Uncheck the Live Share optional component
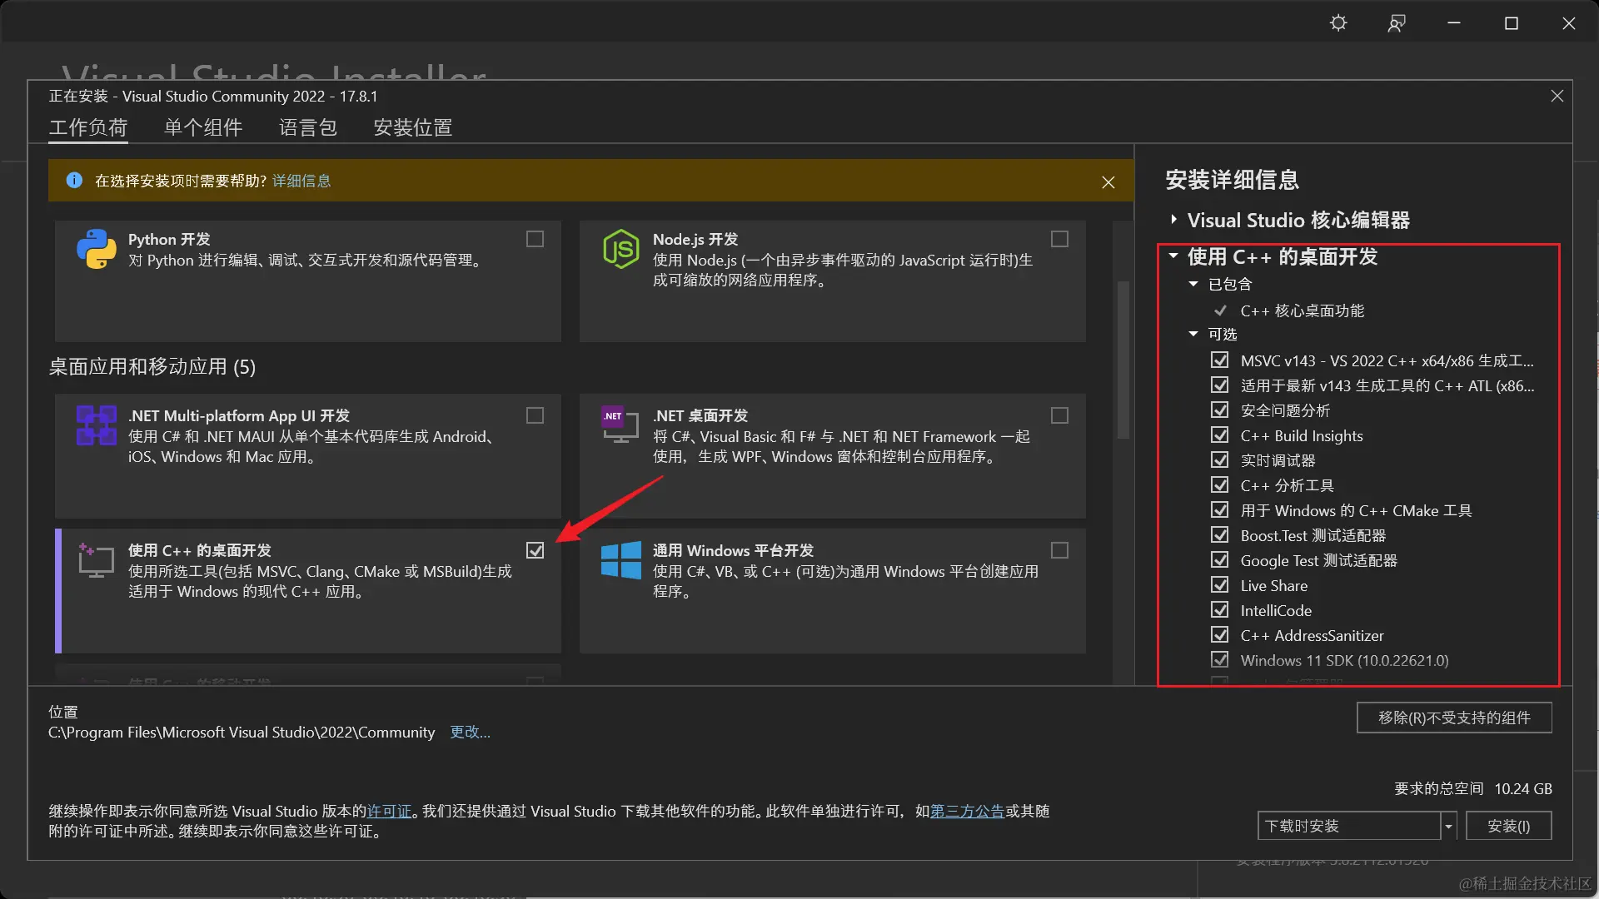 [x=1219, y=585]
